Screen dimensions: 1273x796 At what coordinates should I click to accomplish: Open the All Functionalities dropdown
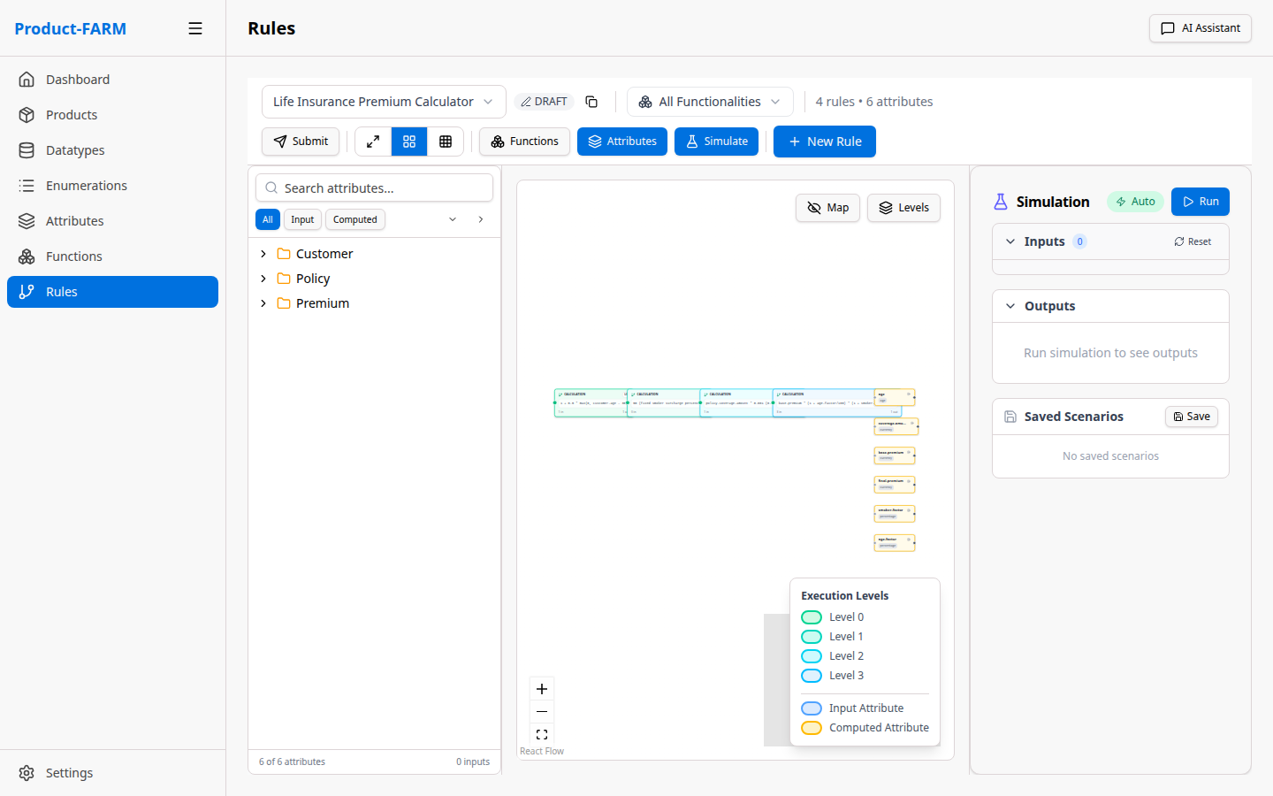coord(710,102)
